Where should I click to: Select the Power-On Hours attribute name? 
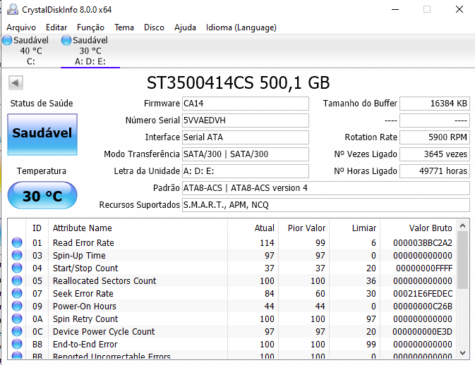(85, 307)
